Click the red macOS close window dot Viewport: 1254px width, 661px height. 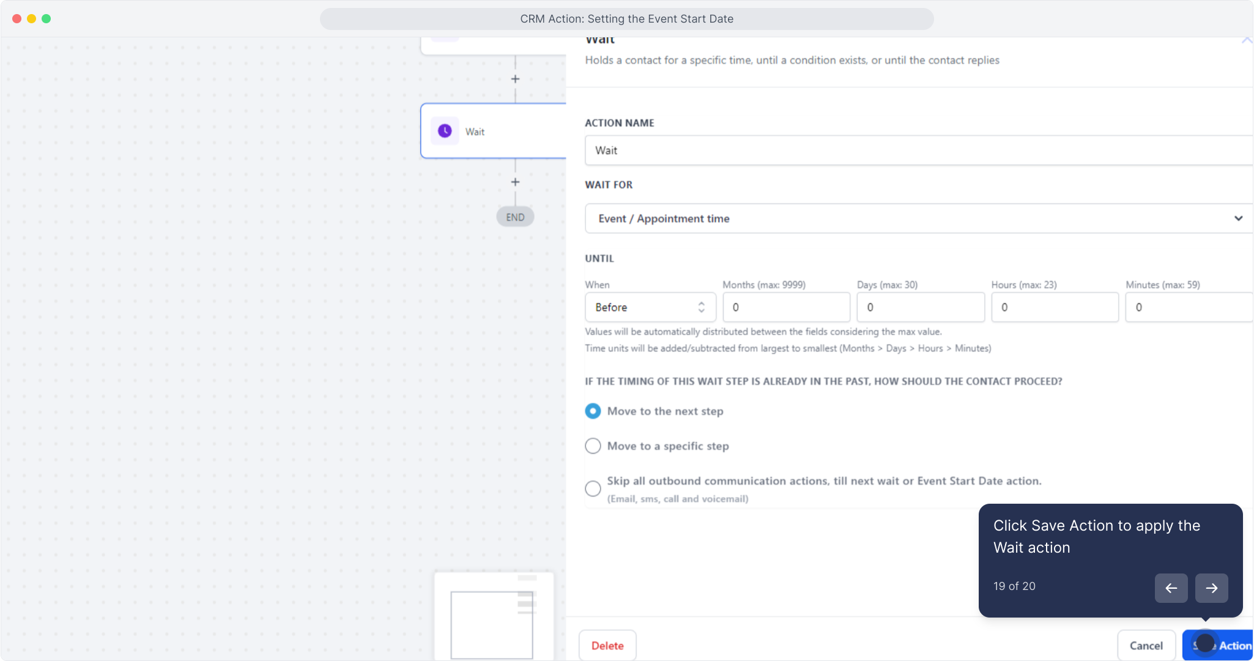[x=17, y=18]
